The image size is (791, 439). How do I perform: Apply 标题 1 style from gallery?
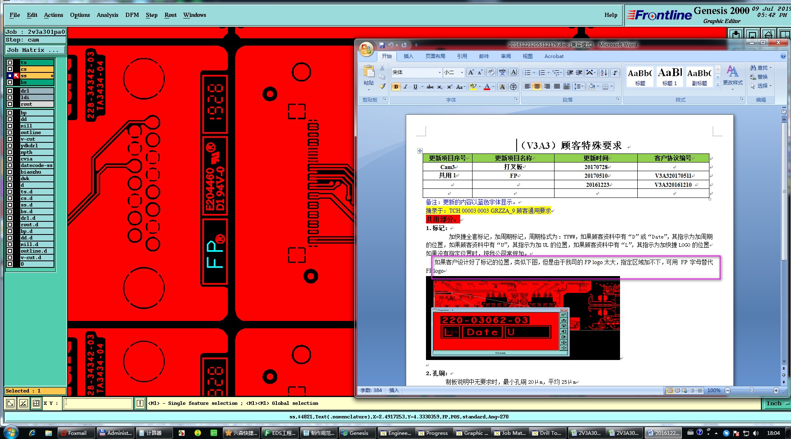669,77
